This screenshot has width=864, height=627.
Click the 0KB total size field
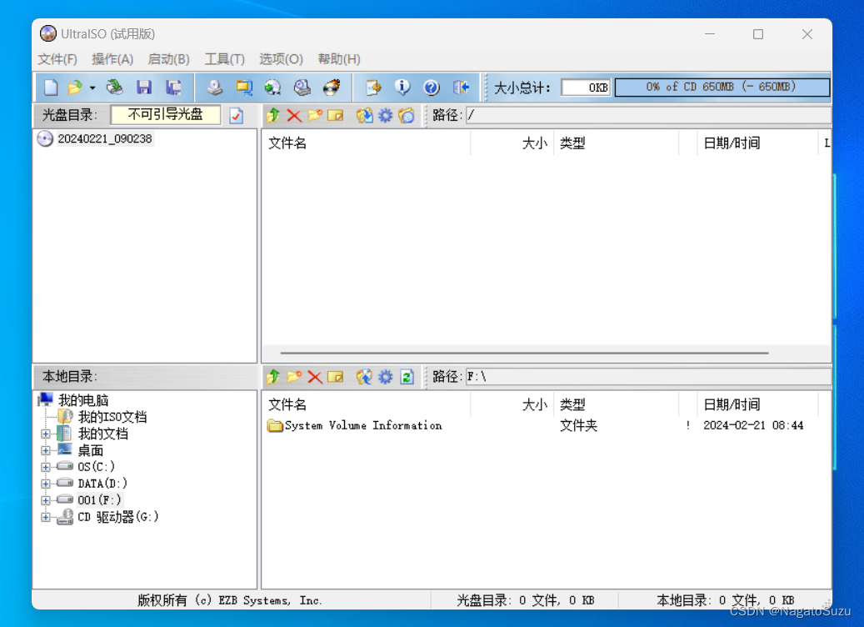(x=586, y=87)
